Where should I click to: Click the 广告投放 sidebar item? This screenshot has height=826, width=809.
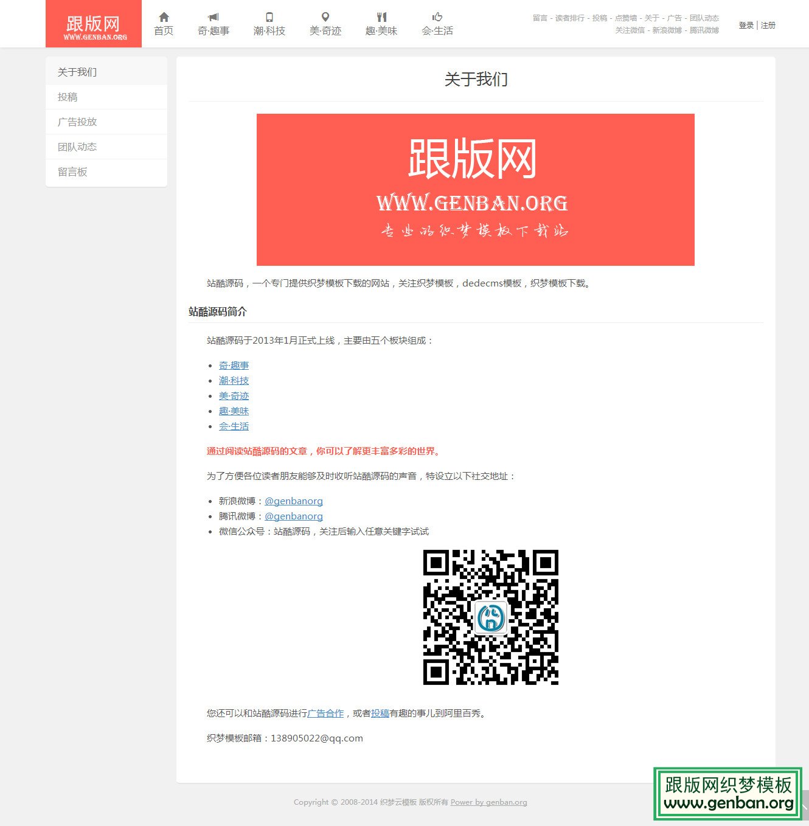click(x=77, y=122)
